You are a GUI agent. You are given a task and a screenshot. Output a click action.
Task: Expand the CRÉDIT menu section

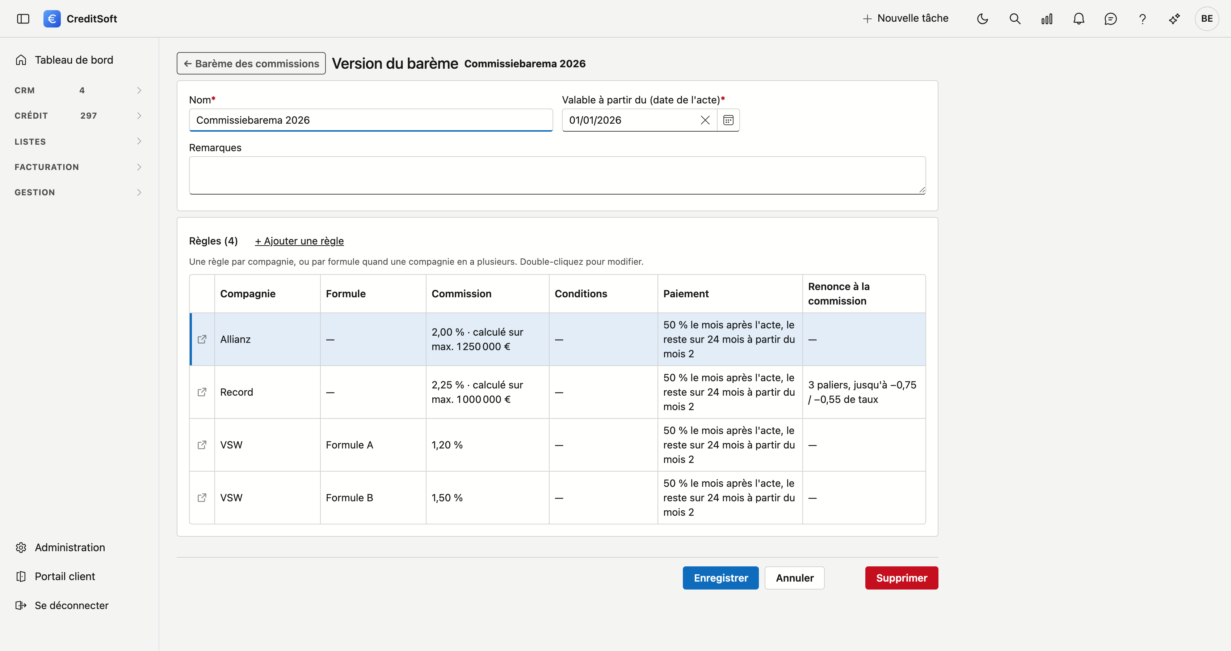[79, 115]
